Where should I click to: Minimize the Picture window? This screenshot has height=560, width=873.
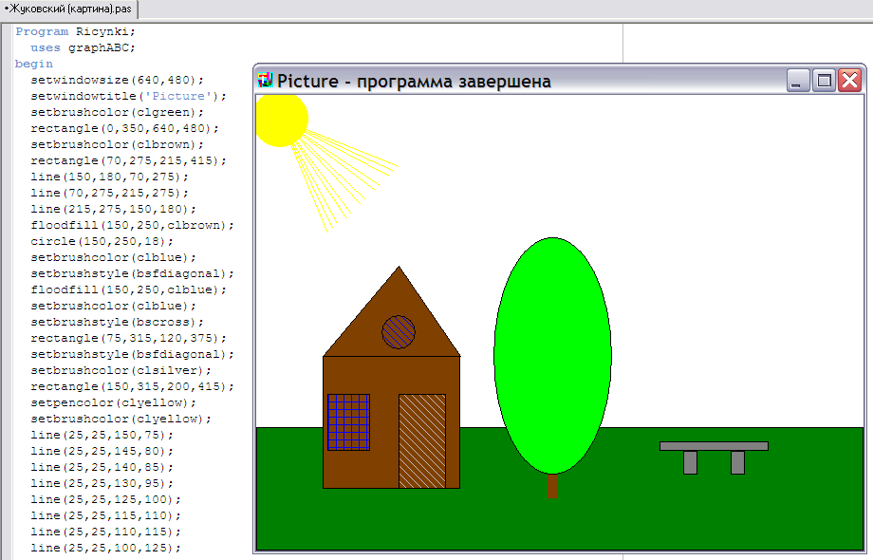coord(798,81)
